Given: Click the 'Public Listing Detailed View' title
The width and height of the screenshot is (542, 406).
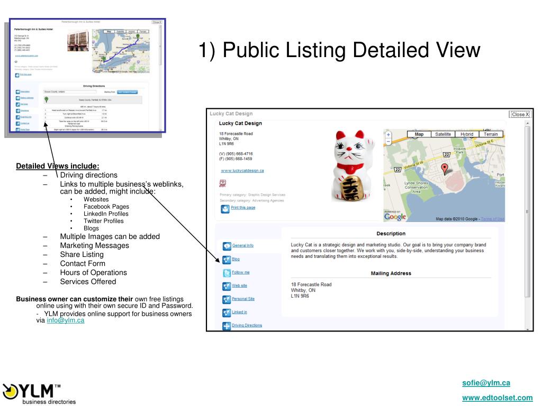Looking at the screenshot, I should pos(339,50).
